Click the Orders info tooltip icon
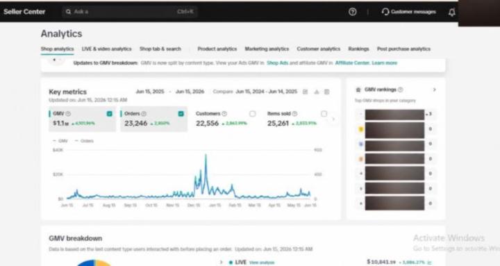 pos(144,113)
